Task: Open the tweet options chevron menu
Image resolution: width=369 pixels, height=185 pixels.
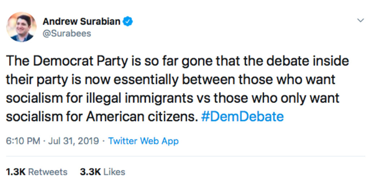Action: coord(360,20)
